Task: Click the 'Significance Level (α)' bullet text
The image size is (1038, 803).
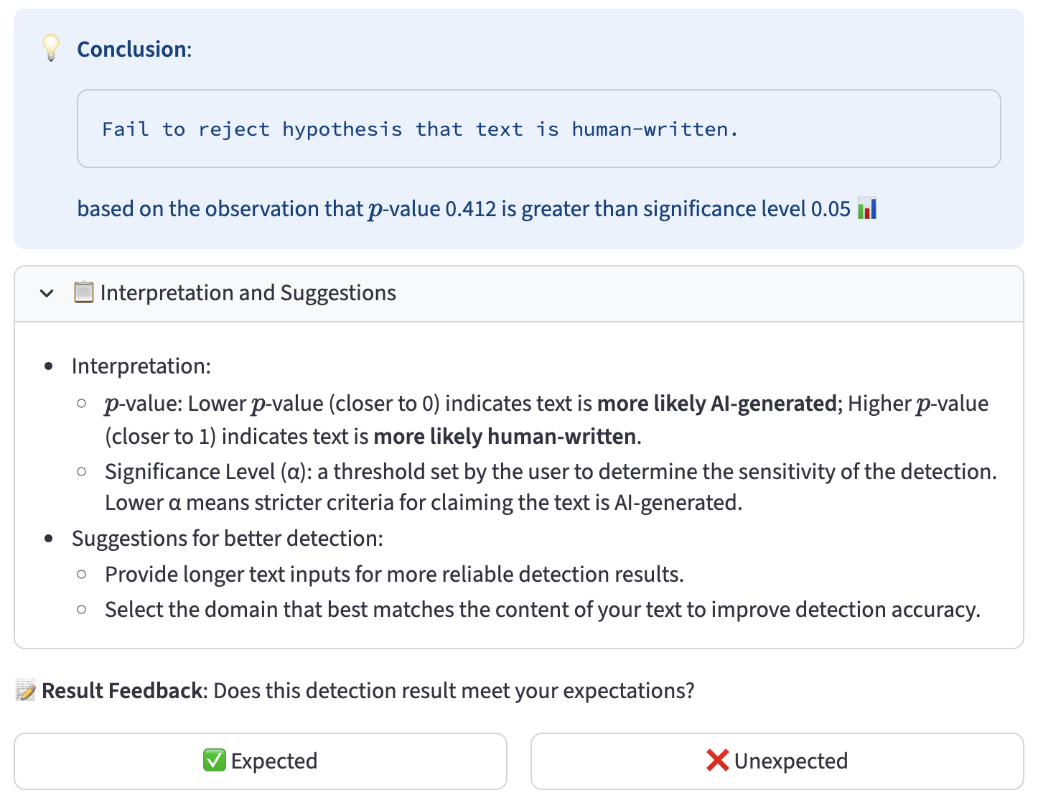Action: (208, 472)
